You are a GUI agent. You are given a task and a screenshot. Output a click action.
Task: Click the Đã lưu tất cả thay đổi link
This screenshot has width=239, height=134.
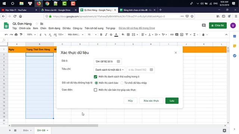point(137,28)
